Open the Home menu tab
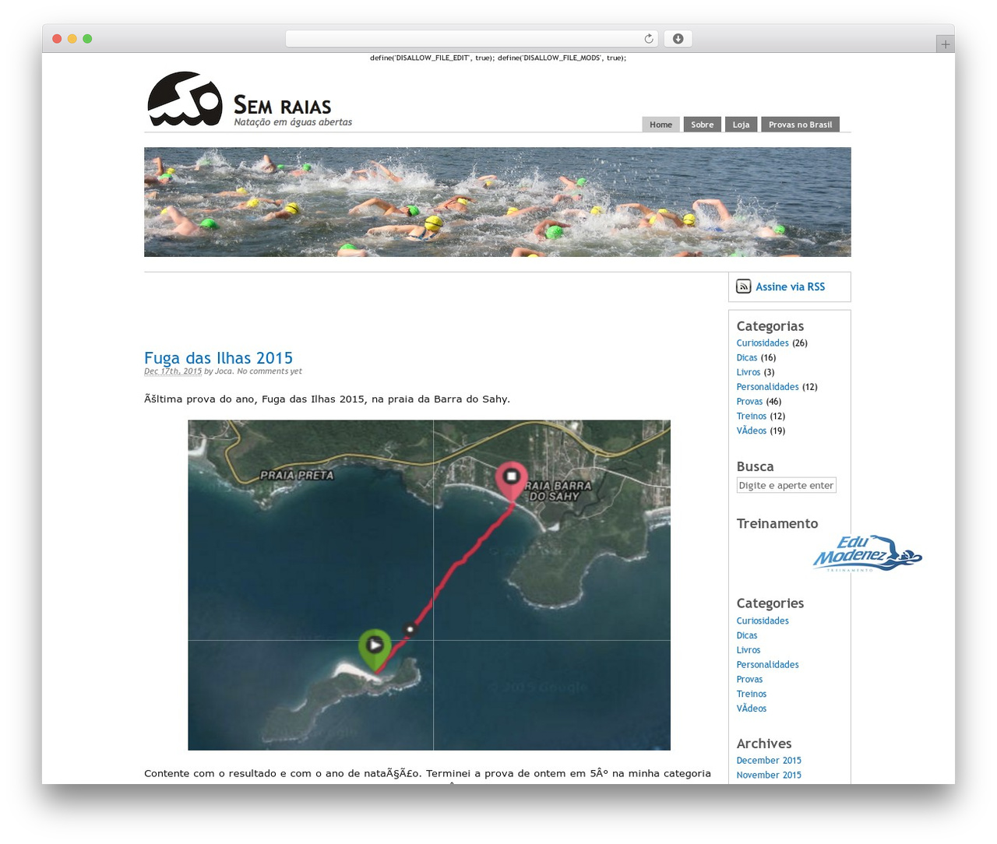This screenshot has width=997, height=844. coord(661,125)
